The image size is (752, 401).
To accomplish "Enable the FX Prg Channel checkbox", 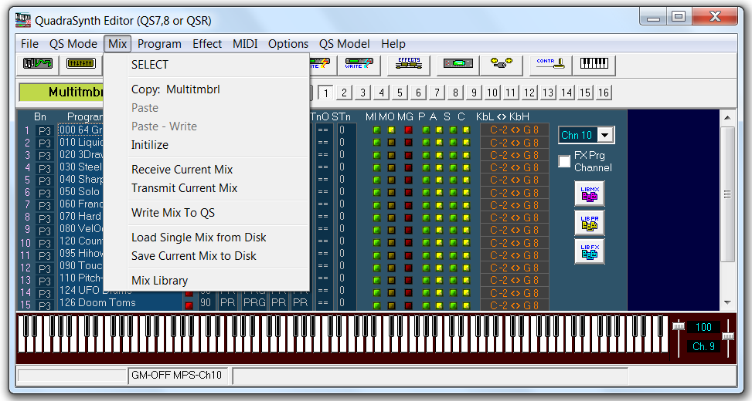I will click(565, 161).
